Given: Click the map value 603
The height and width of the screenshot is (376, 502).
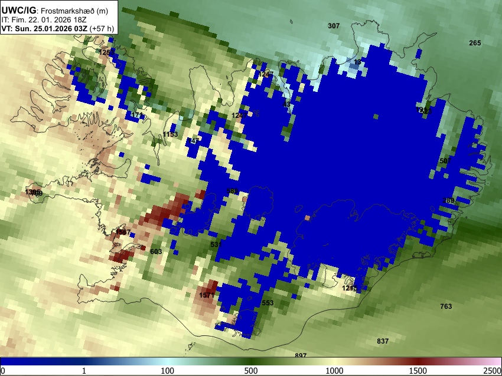Looking at the screenshot, I should coord(156,252).
